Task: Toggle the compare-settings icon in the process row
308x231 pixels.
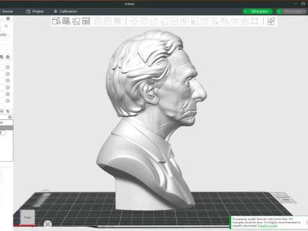Action: 8,111
